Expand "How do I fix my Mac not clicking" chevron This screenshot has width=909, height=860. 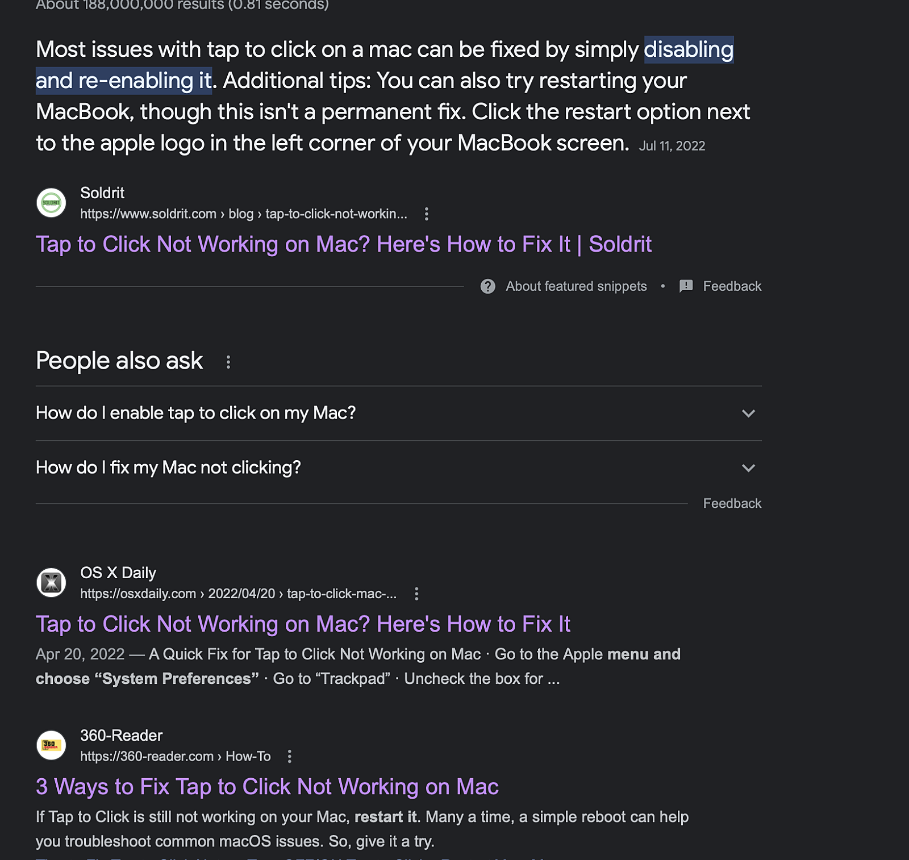(748, 468)
